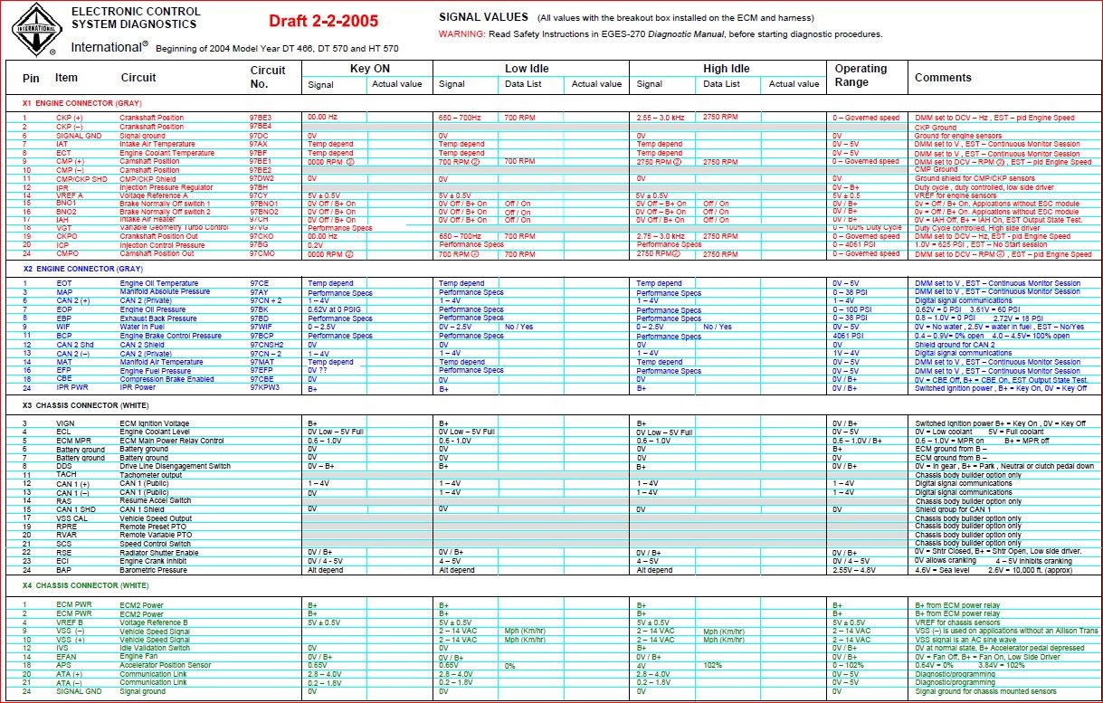The height and width of the screenshot is (703, 1103).
Task: Click circuit number '97BE3'
Action: point(261,118)
